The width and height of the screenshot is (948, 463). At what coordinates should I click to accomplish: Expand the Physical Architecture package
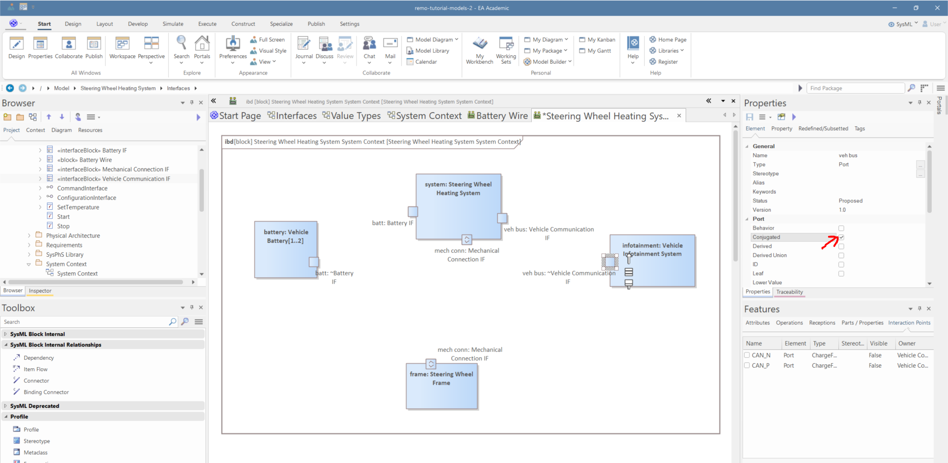click(29, 236)
